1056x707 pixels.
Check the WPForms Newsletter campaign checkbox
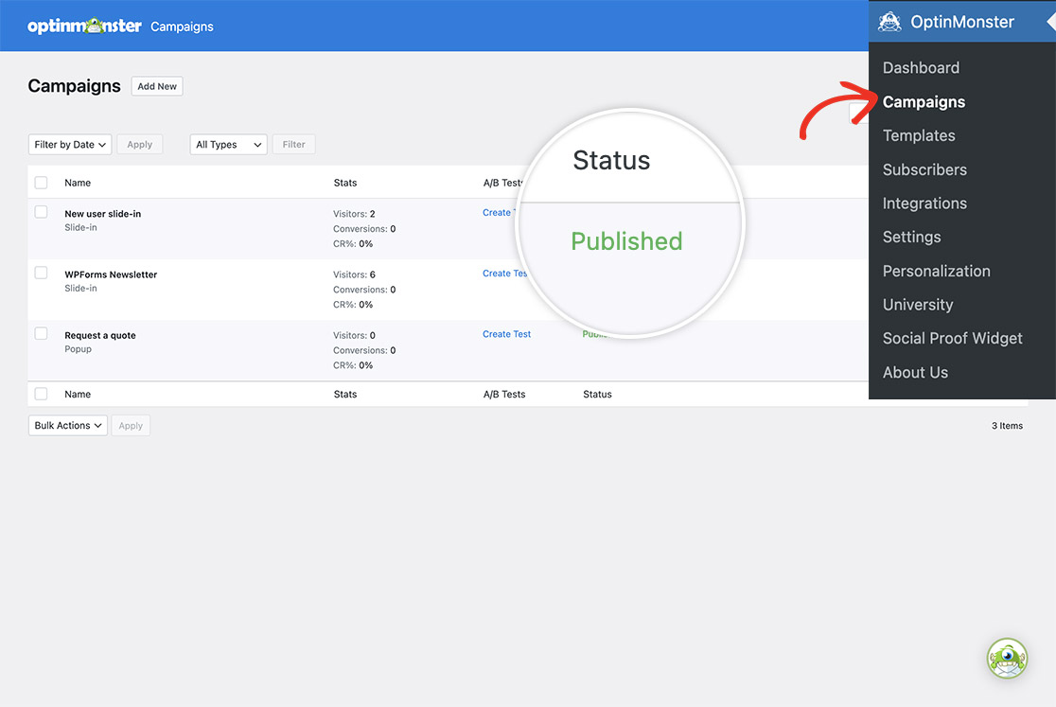coord(41,273)
